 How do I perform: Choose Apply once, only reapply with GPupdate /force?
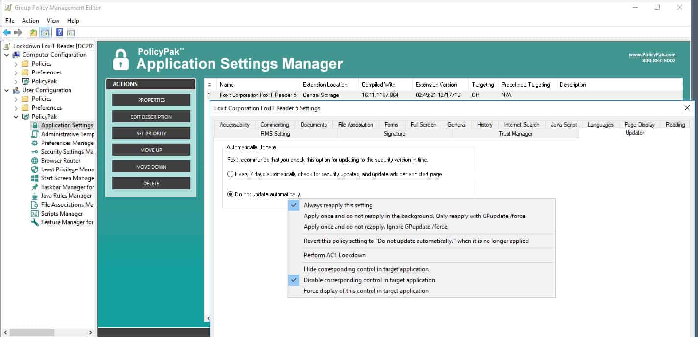(421, 216)
